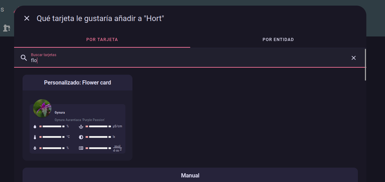Click the thermometer temperature icon
385x182 pixels.
35,137
